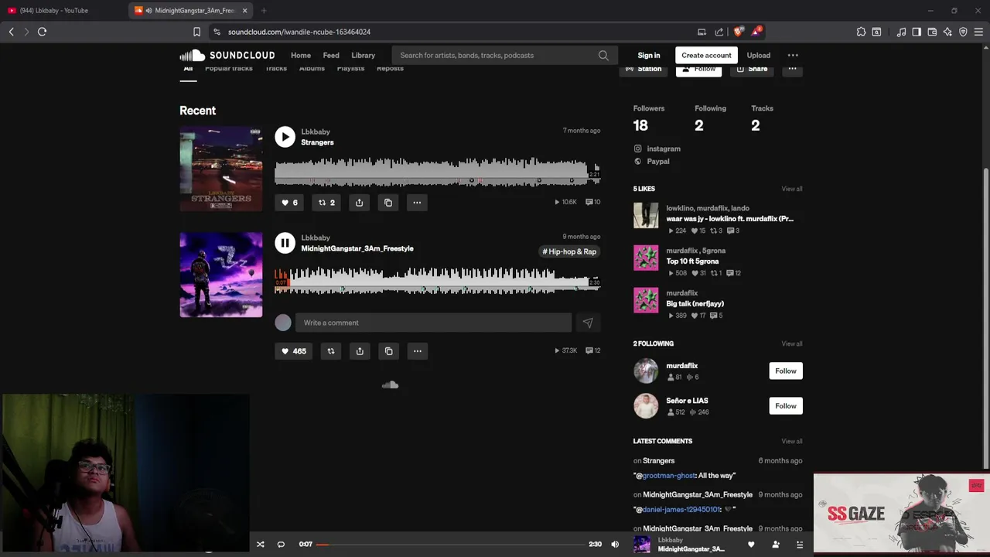Open more options for Strangers

(x=417, y=203)
